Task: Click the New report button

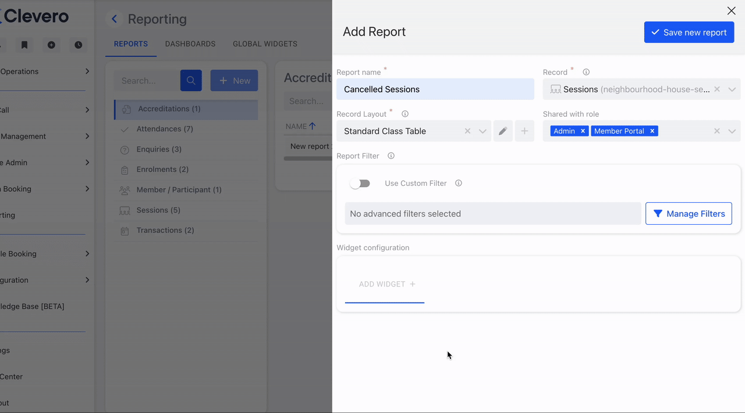Action: [x=234, y=81]
